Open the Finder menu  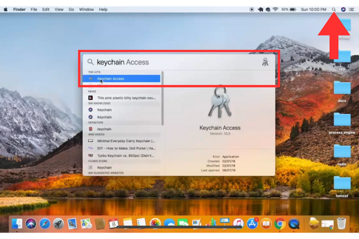19,10
